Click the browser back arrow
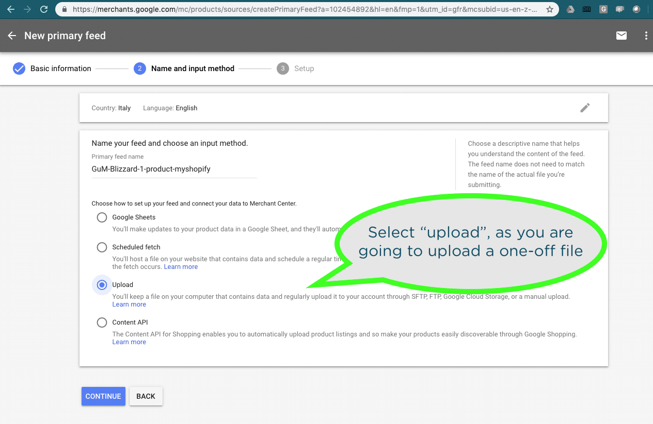Viewport: 653px width, 424px height. click(11, 9)
